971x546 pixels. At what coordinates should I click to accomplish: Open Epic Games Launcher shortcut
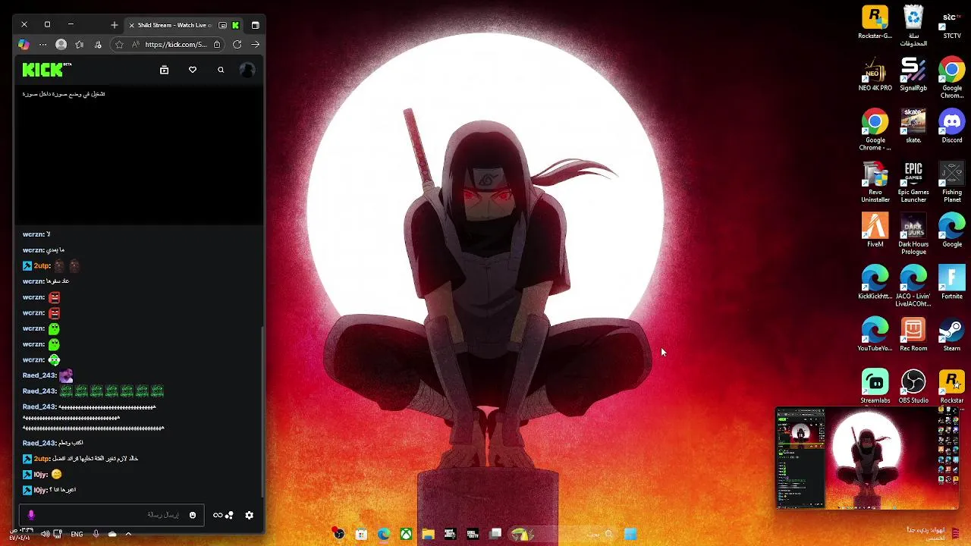913,182
